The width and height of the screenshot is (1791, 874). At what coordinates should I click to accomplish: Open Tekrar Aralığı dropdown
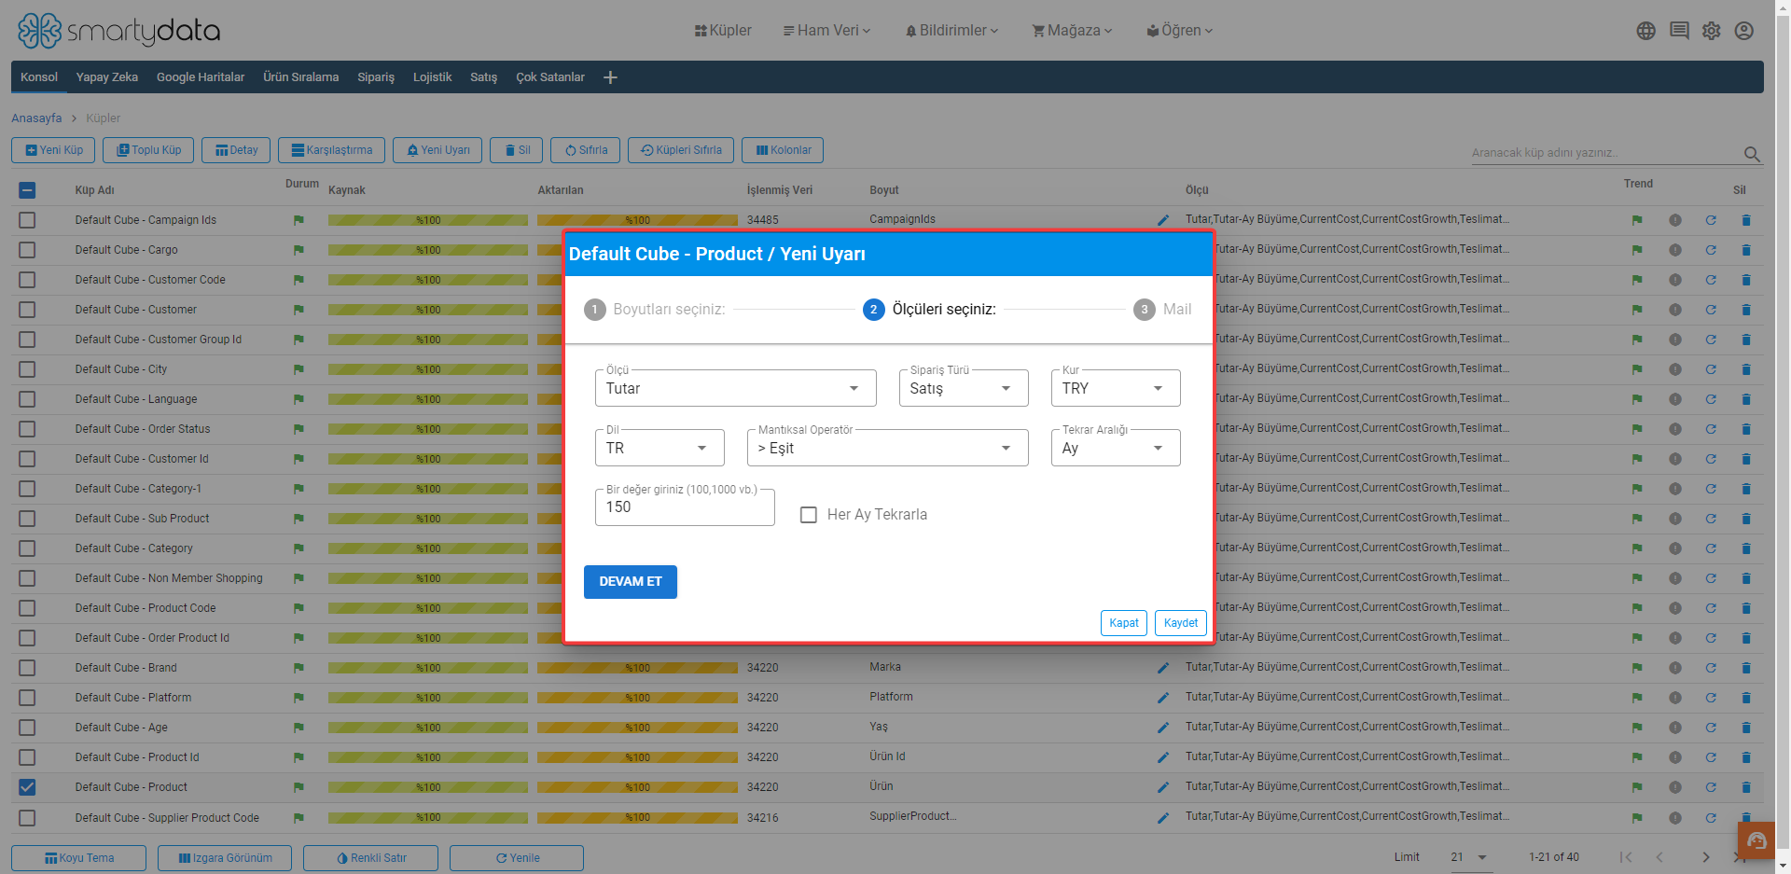1116,448
